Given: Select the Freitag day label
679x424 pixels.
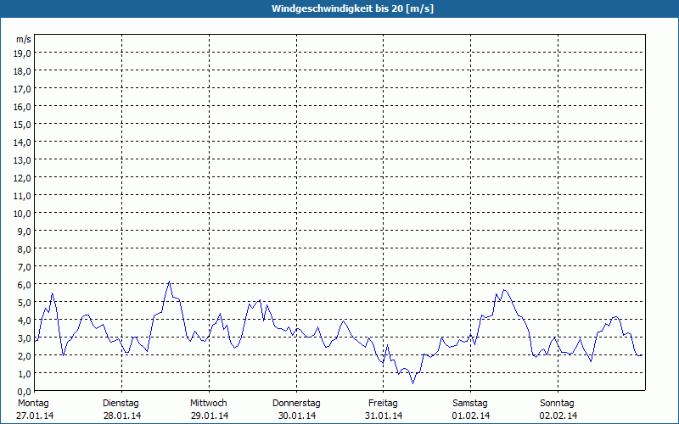Looking at the screenshot, I should [x=383, y=403].
